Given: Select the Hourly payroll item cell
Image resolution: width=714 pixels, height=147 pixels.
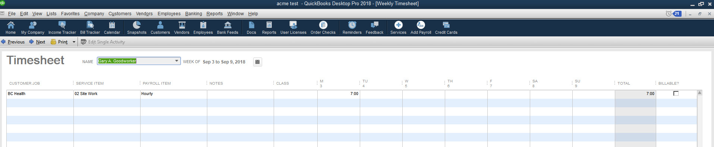Looking at the screenshot, I should click(x=174, y=94).
